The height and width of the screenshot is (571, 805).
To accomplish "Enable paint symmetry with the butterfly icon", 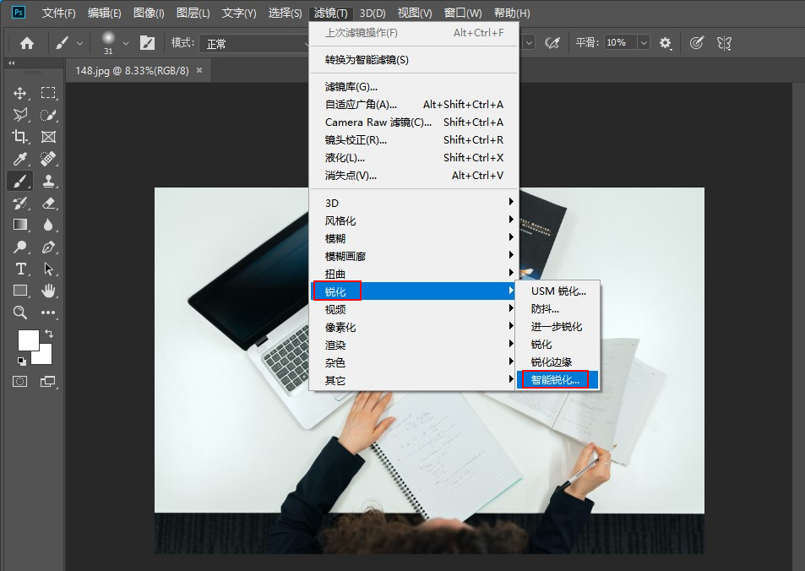I will (x=724, y=43).
